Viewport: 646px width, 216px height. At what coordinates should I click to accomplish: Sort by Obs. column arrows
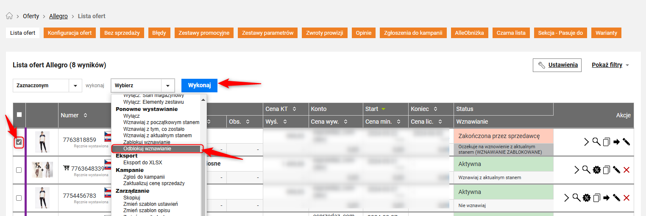click(x=247, y=122)
